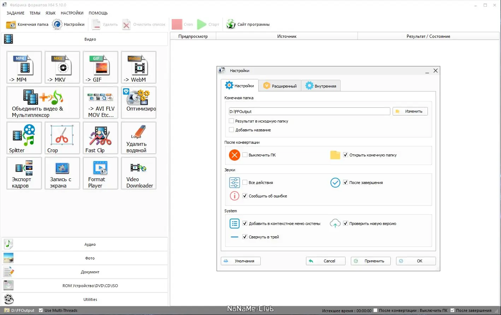Expand the Utilities category
The width and height of the screenshot is (501, 315).
coord(85,299)
